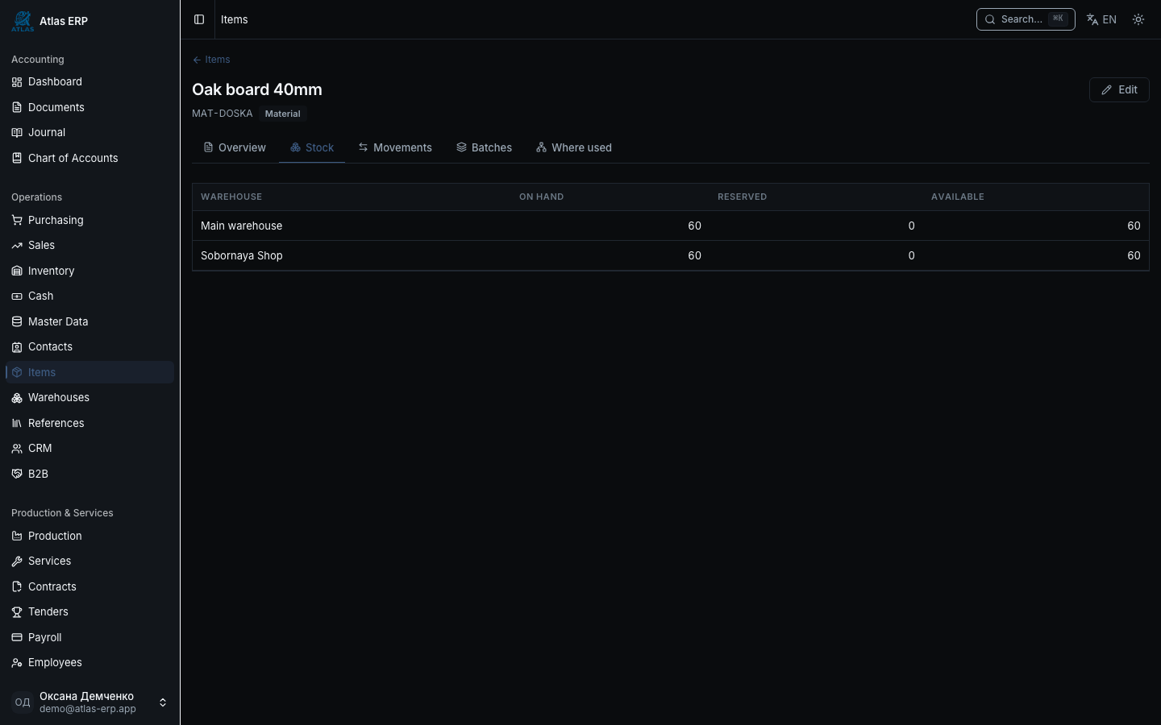
Task: Click the Contacts icon in sidebar
Action: point(17,347)
